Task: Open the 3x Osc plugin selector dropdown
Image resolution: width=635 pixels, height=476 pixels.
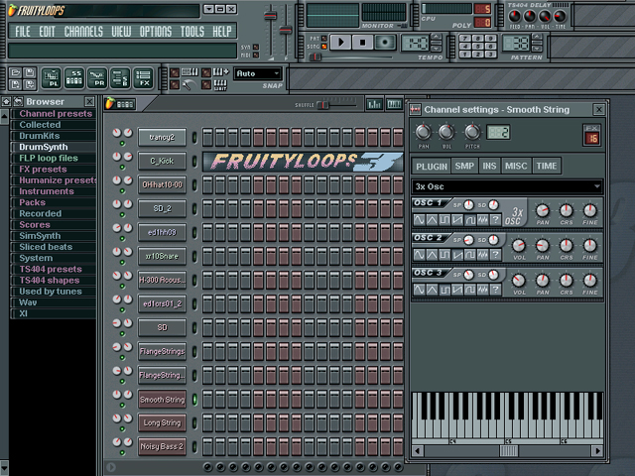Action: [x=507, y=186]
